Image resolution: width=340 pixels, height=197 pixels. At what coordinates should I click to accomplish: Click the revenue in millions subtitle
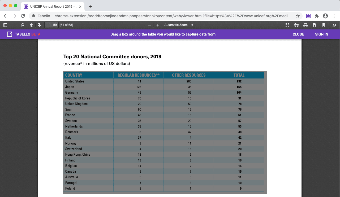tap(97, 64)
